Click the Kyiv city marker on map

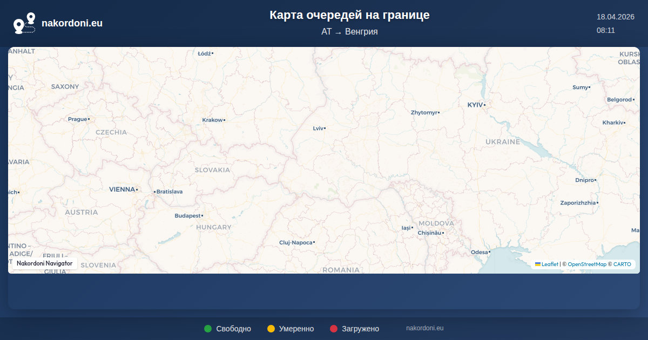coord(485,105)
